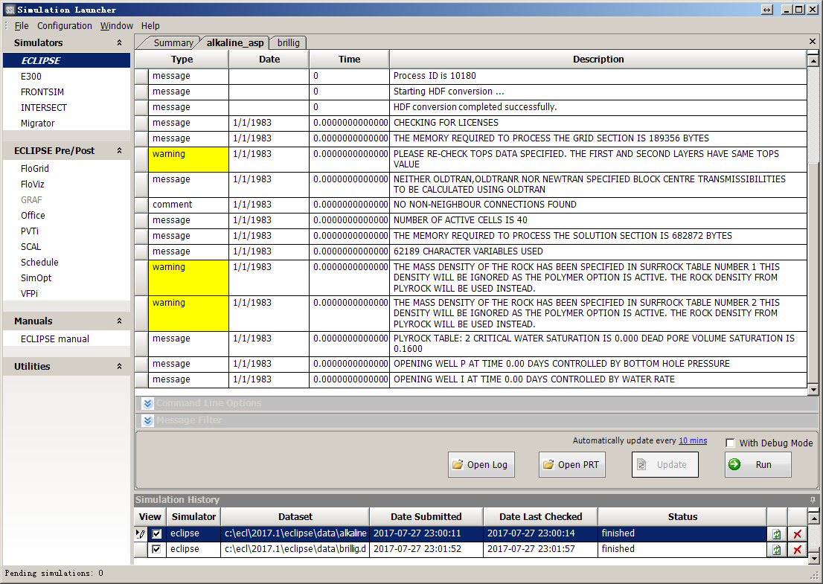Sort history by Date Submitted column header
This screenshot has height=584, width=823.
pyautogui.click(x=426, y=517)
